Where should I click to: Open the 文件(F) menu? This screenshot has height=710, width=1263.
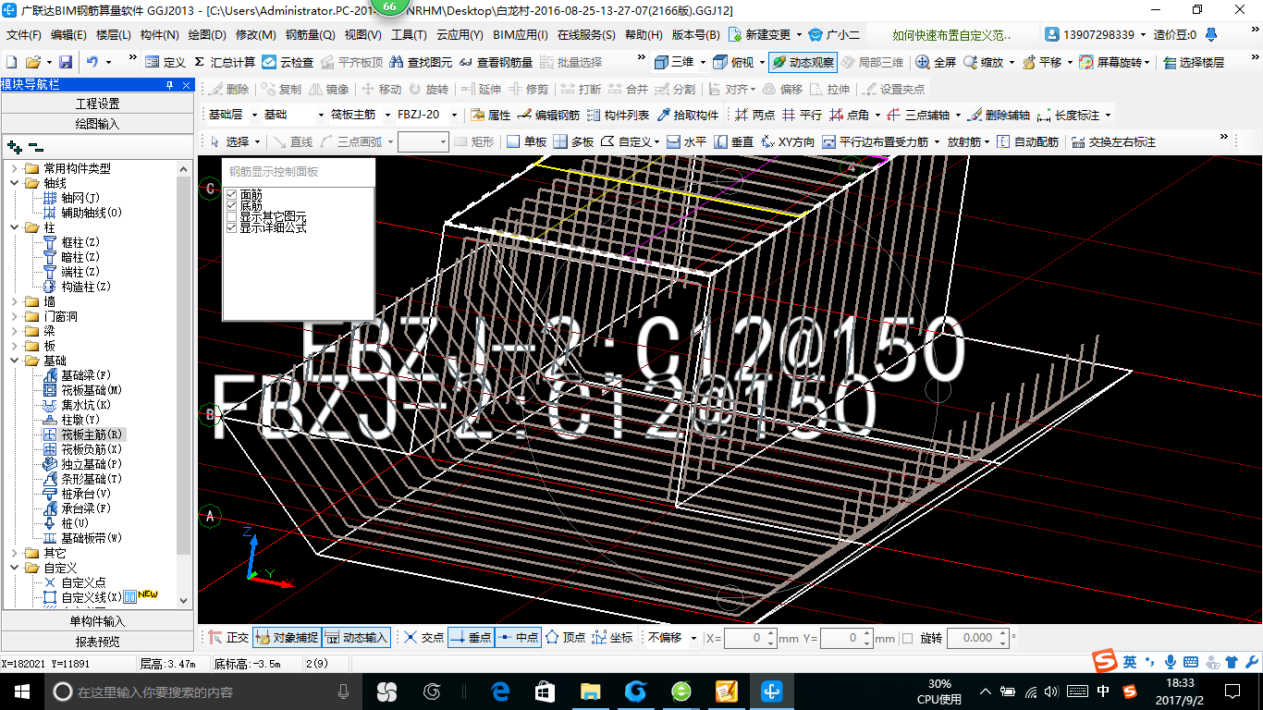(23, 35)
